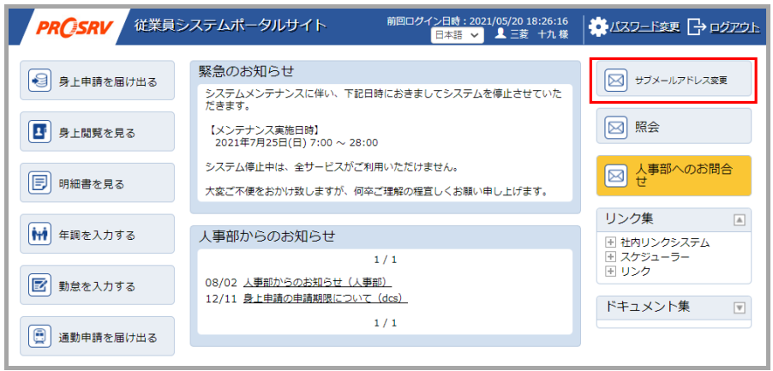Image resolution: width=773 pixels, height=371 pixels.
Task: Click the train icon on 通勤申請を届け出る
Action: coord(40,337)
